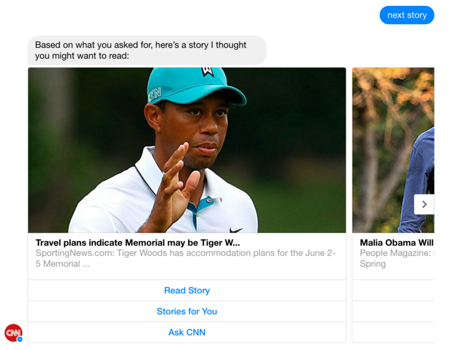
Task: Click the Nike swoosh on the white shirt
Action: (236, 230)
